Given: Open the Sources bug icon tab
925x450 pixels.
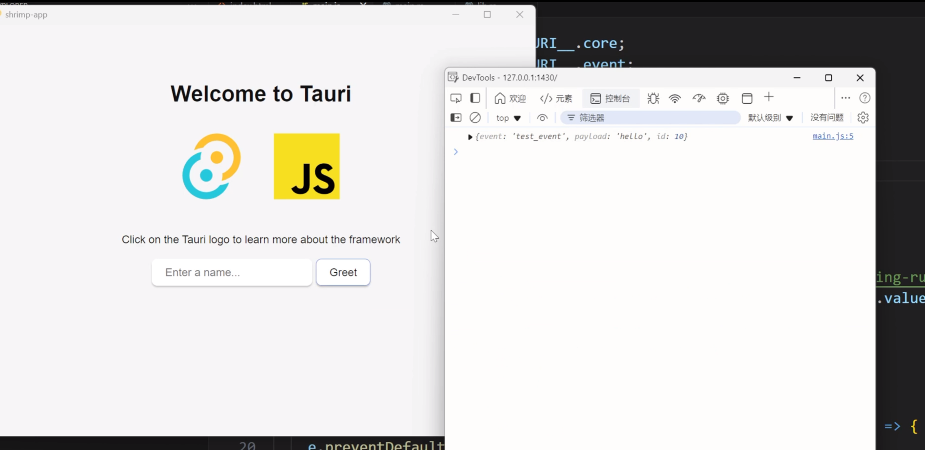Looking at the screenshot, I should pyautogui.click(x=653, y=98).
